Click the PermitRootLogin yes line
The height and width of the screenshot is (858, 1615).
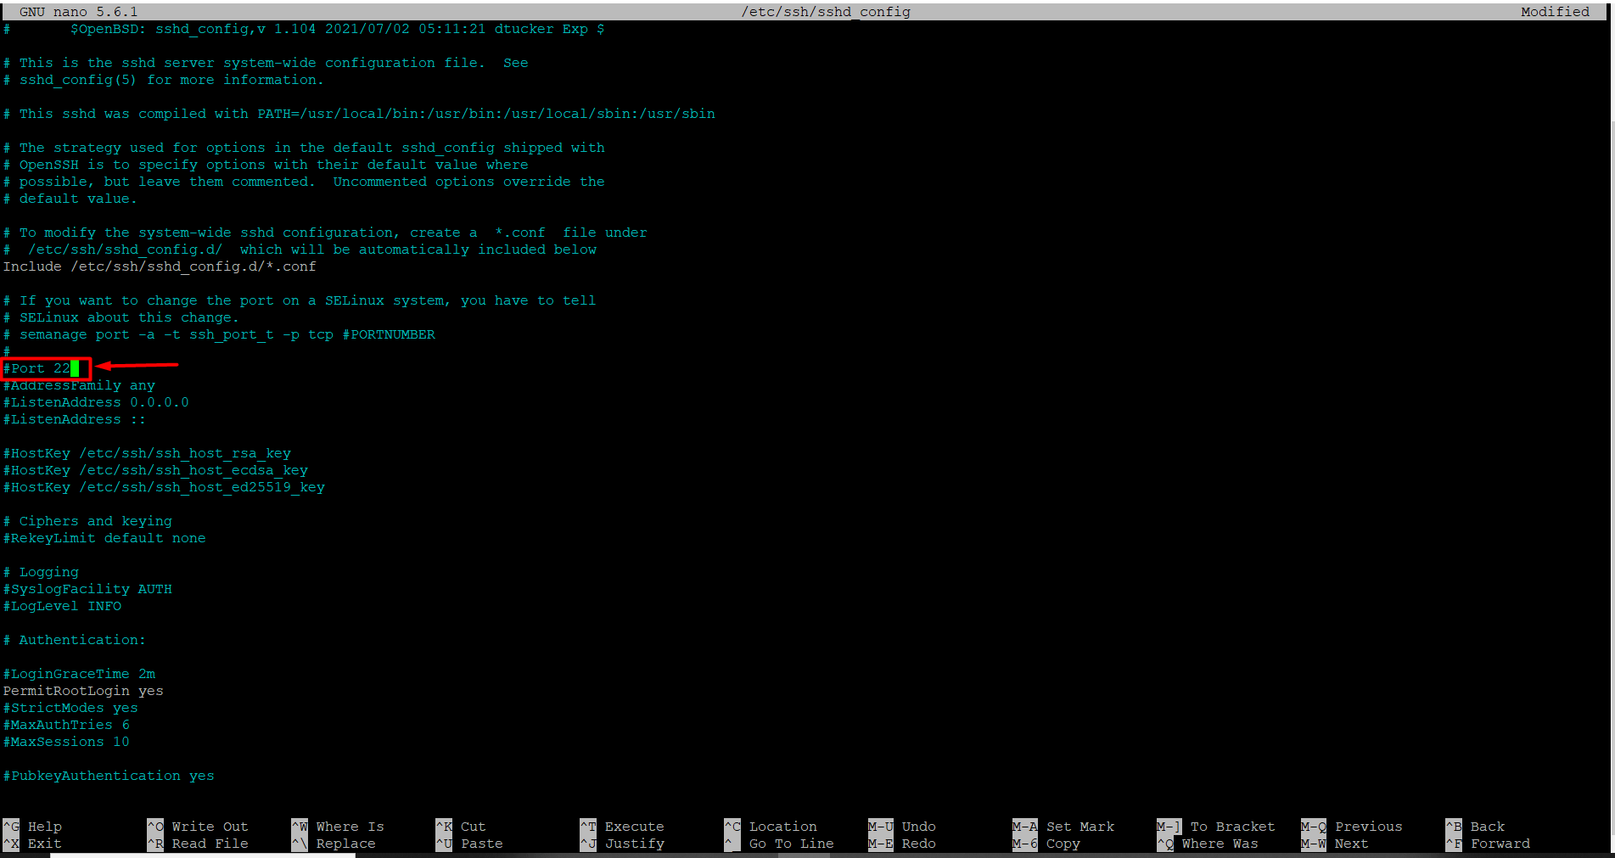click(x=83, y=691)
